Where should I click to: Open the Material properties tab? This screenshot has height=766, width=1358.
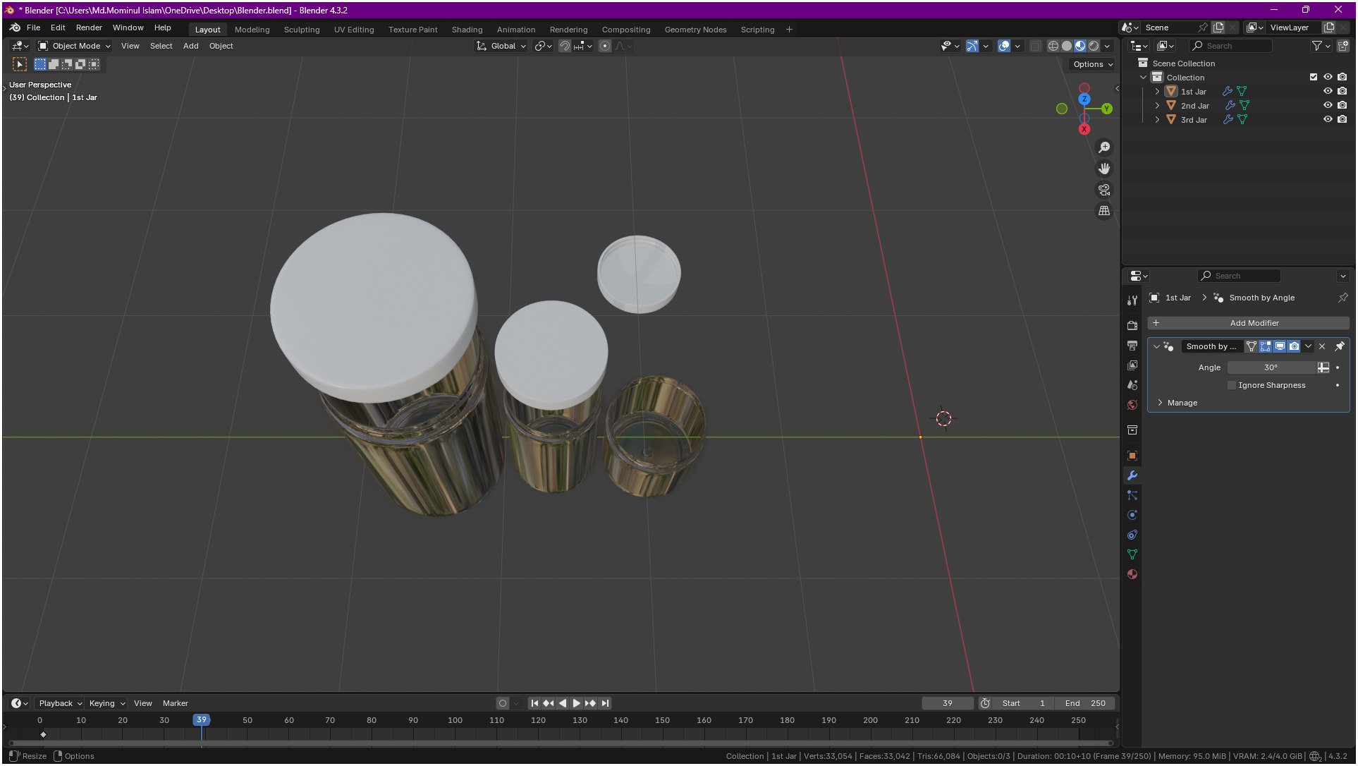click(x=1132, y=574)
